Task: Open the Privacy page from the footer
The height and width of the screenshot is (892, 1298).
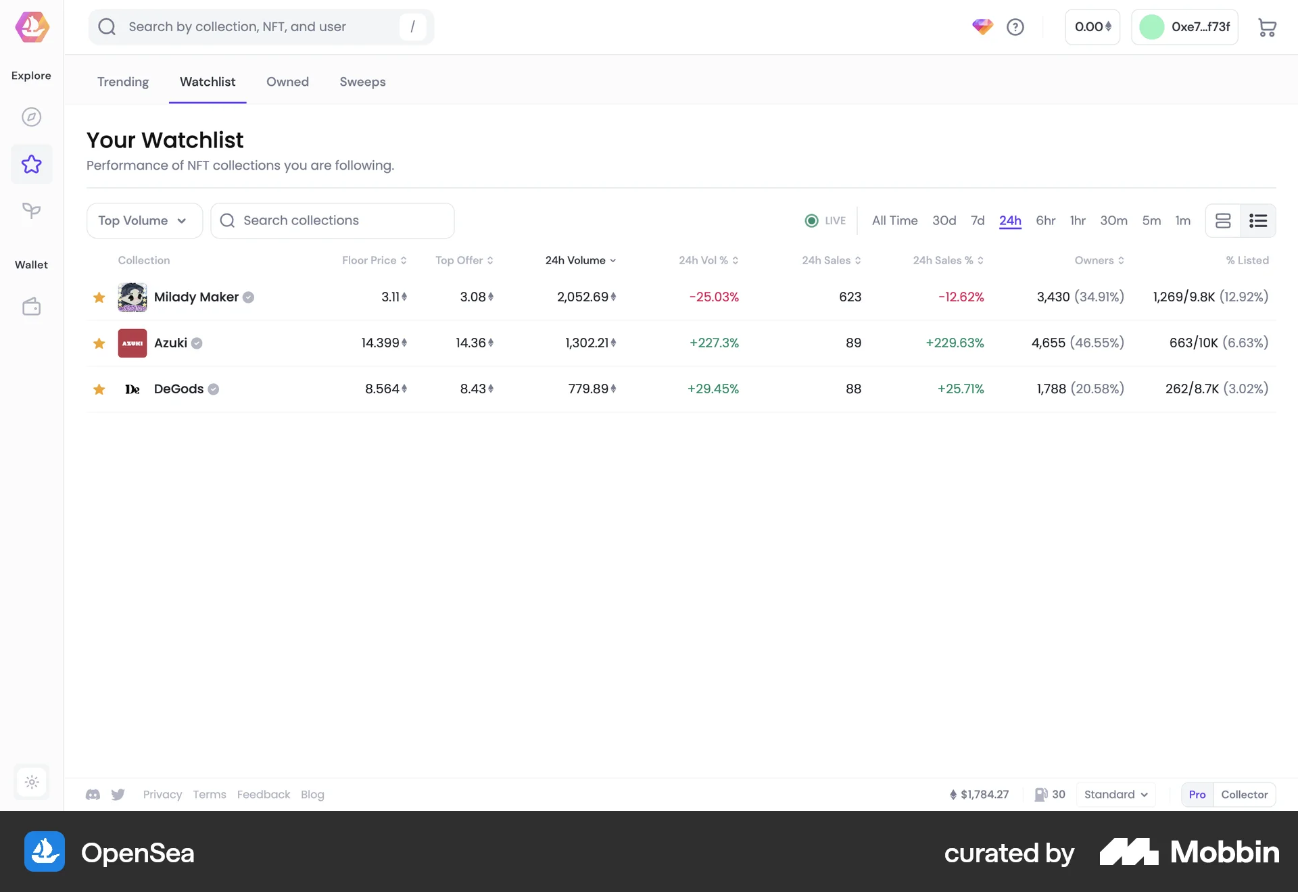Action: pos(162,795)
